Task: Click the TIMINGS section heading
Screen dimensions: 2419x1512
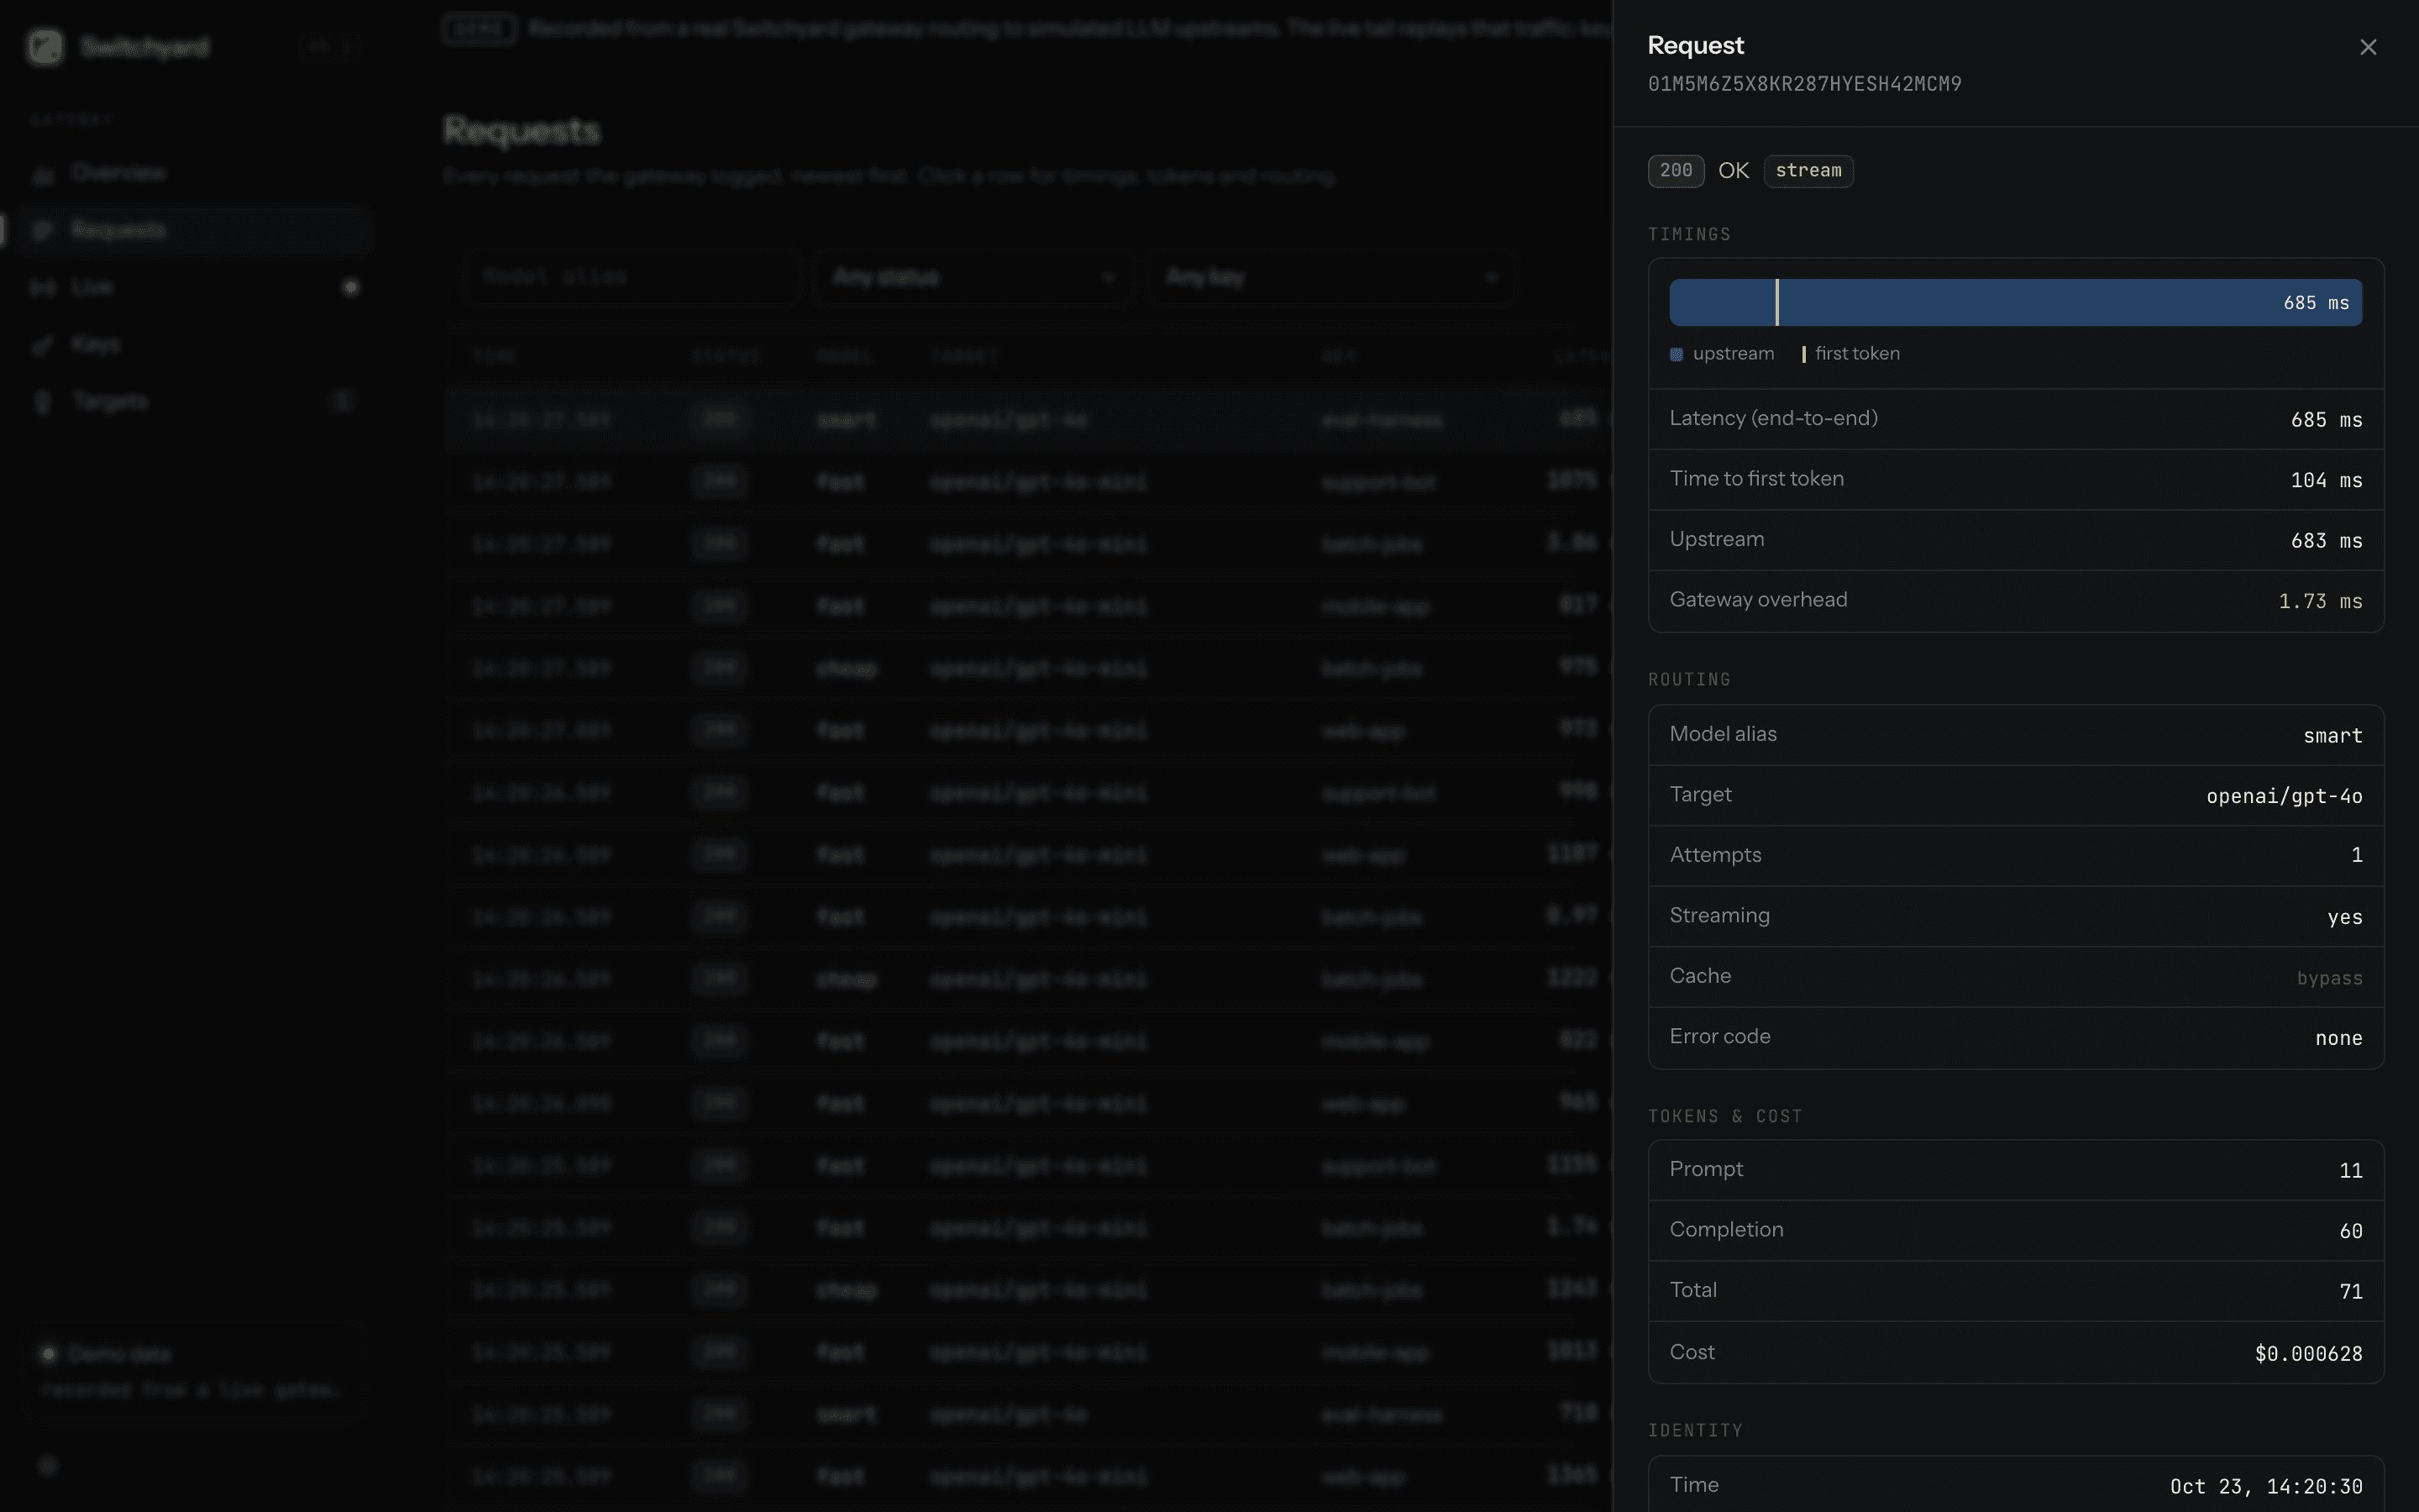Action: 1689,235
